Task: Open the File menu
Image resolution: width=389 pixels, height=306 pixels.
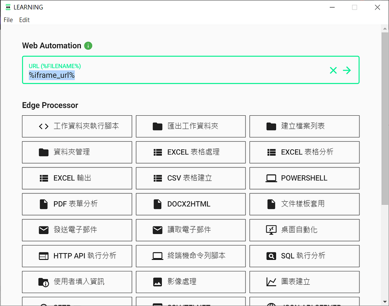Action: [8, 20]
